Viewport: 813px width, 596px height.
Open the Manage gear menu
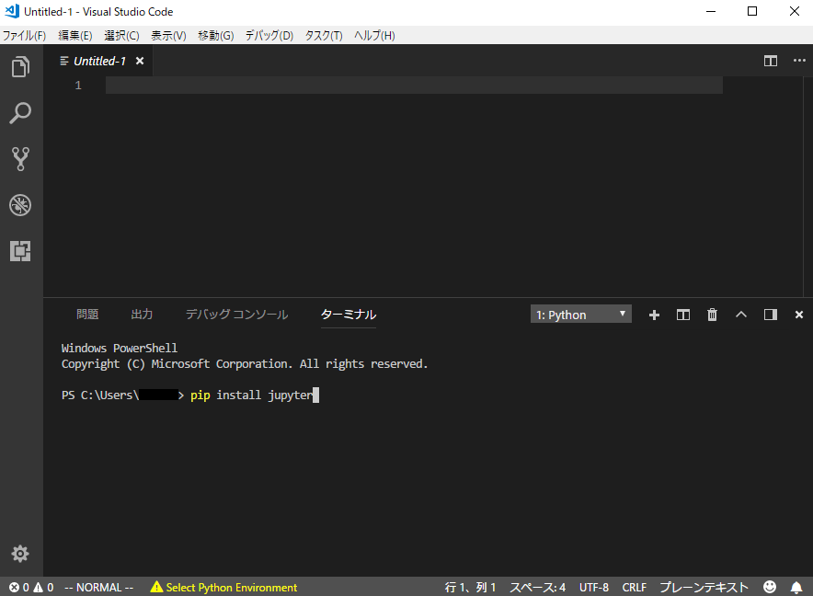point(20,554)
